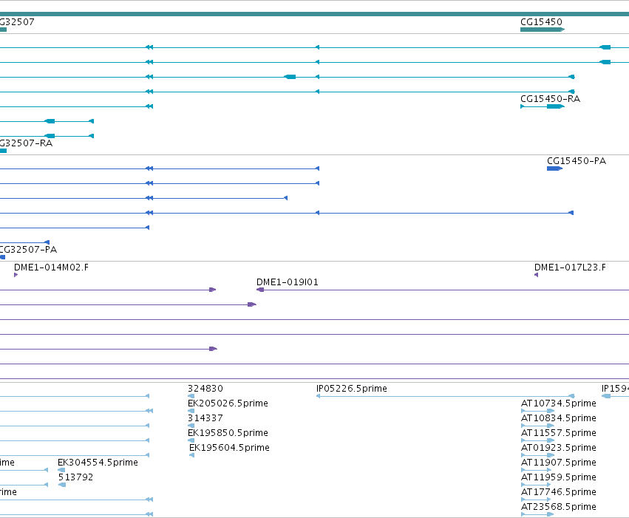
Task: Select the EK195850.5prime label
Action: (x=228, y=433)
